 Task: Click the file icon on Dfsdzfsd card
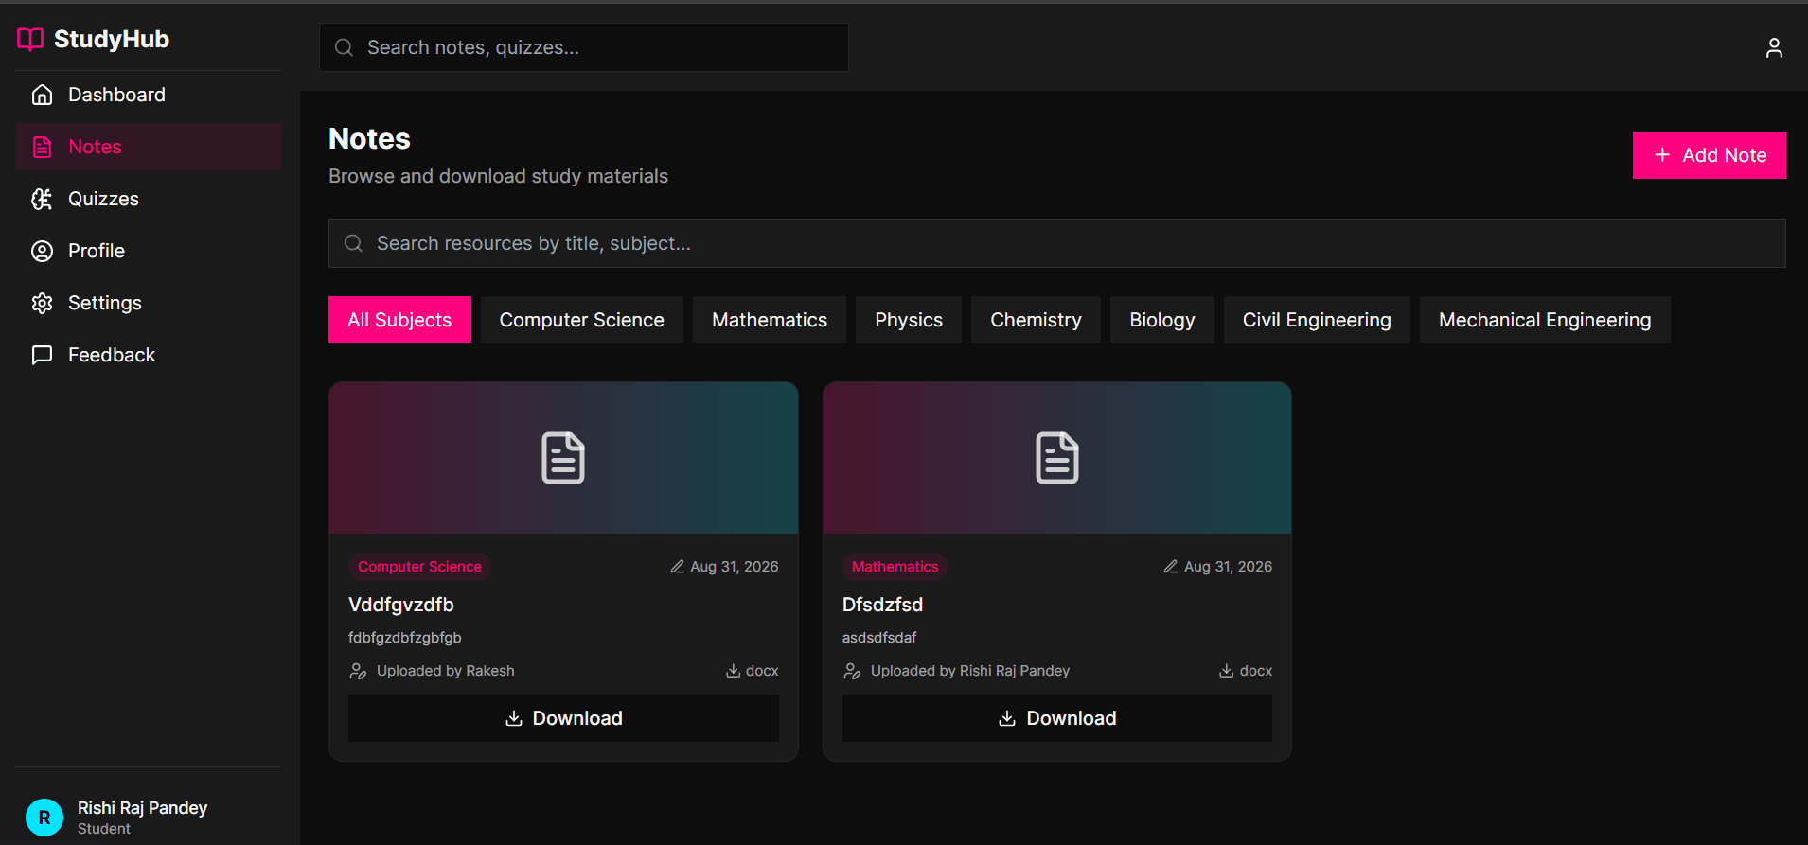click(x=1057, y=458)
